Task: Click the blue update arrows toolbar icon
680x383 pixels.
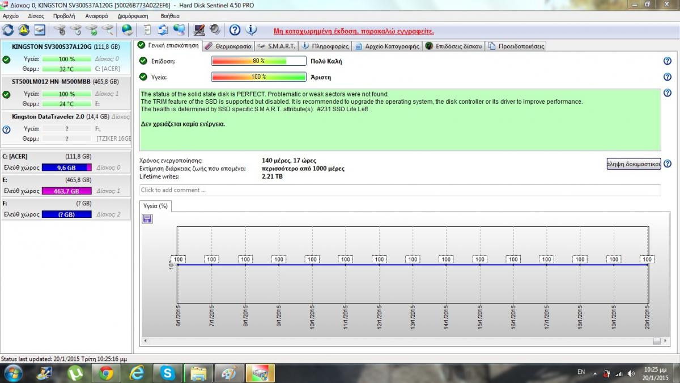Action: tap(163, 30)
